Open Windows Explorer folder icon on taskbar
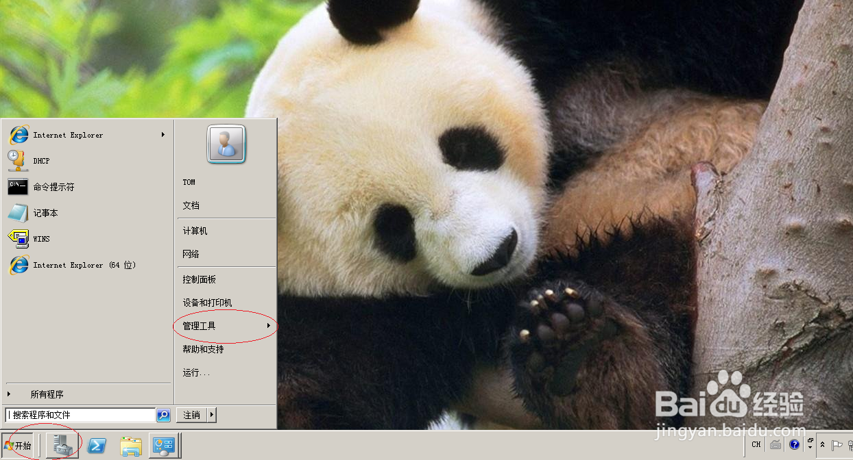The image size is (853, 460). click(x=130, y=445)
